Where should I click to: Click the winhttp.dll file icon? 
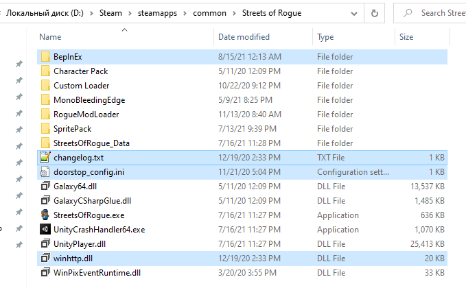coord(45,258)
